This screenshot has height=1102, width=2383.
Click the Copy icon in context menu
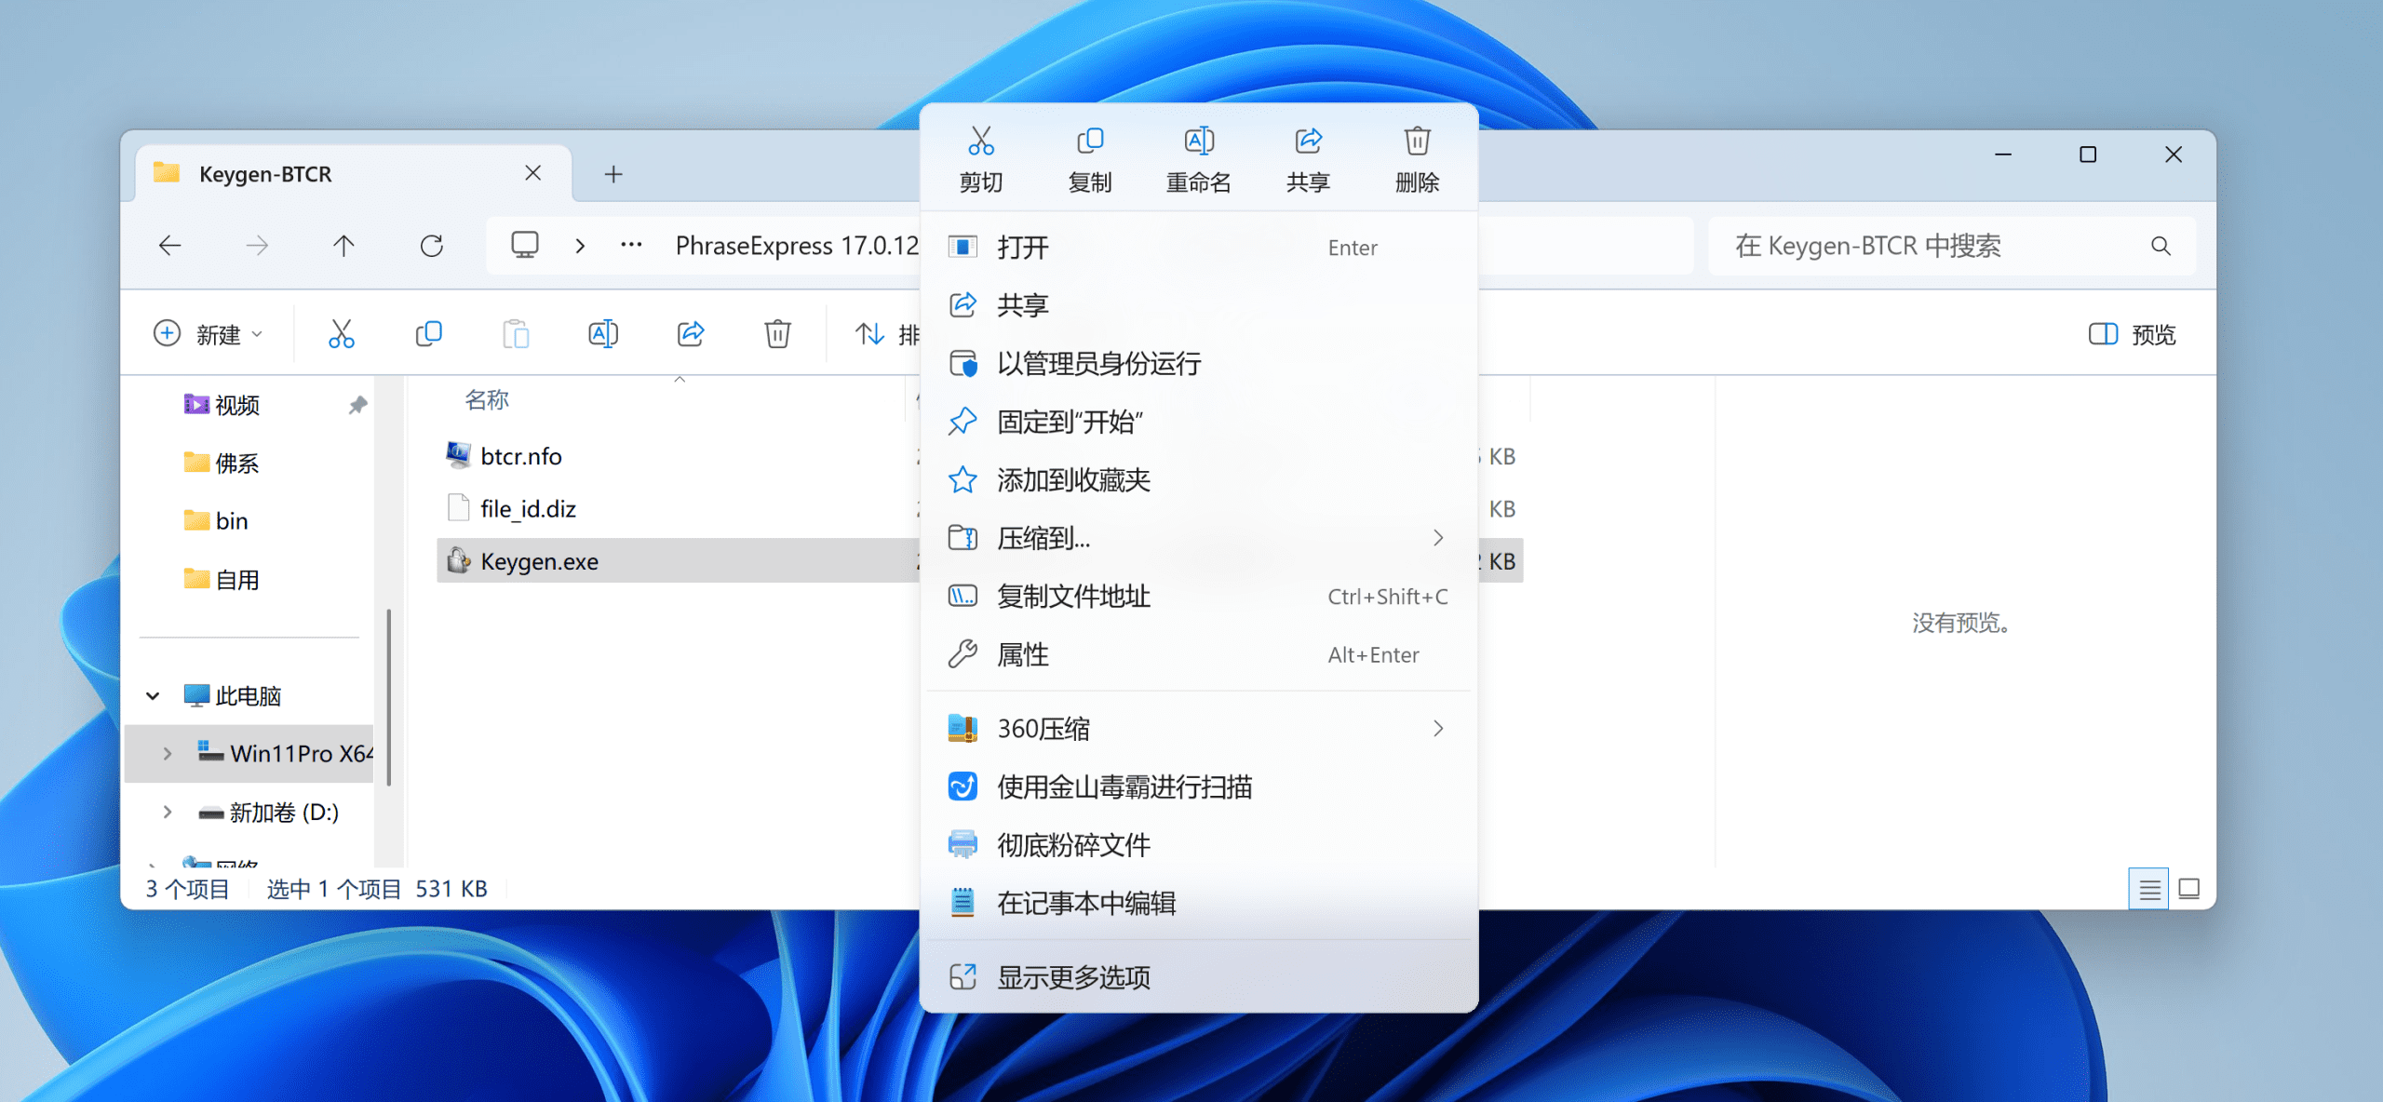1089,141
